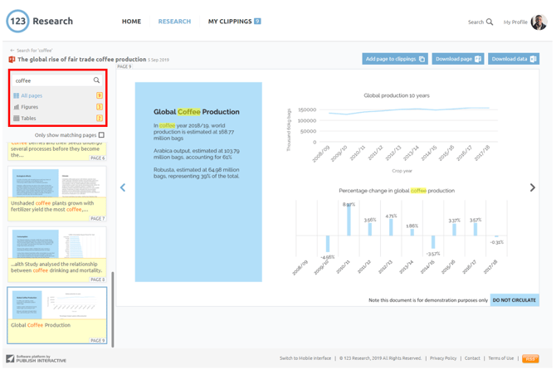Image resolution: width=556 pixels, height=374 pixels.
Task: Click the Download page button
Action: click(458, 59)
